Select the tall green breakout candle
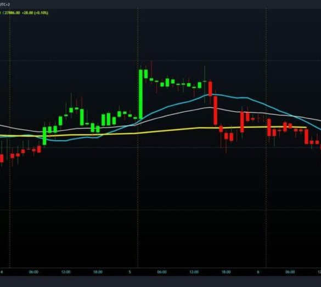 point(140,94)
